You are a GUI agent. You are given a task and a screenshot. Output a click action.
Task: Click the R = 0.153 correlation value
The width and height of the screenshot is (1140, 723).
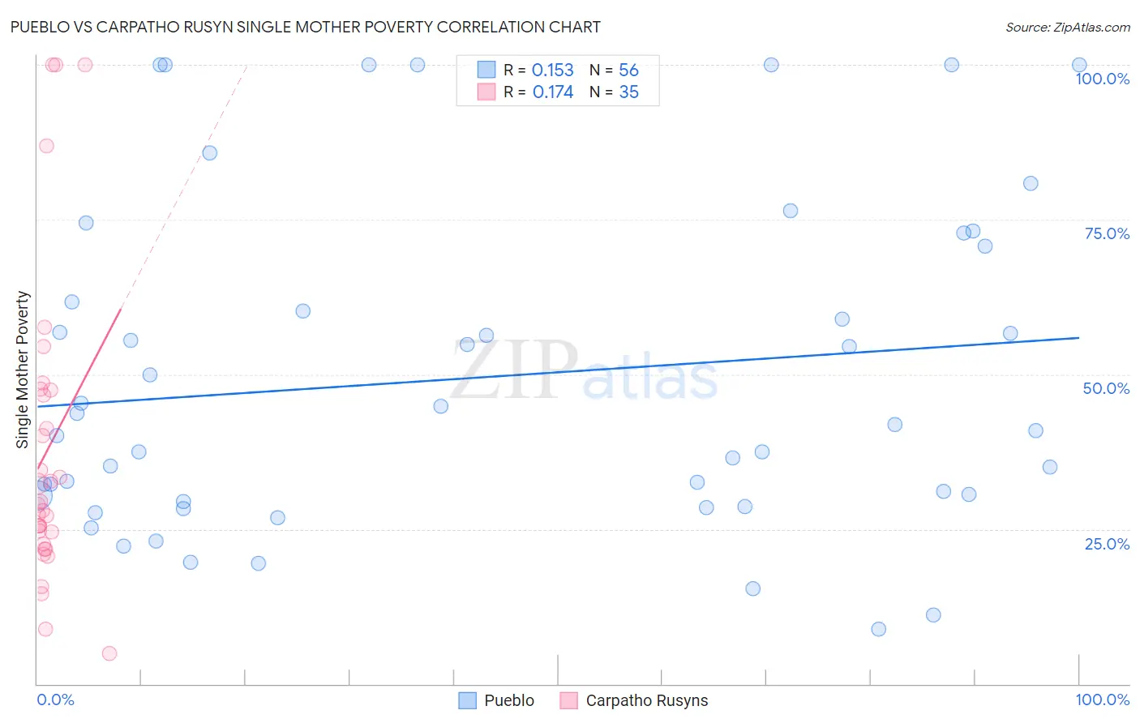(x=538, y=70)
